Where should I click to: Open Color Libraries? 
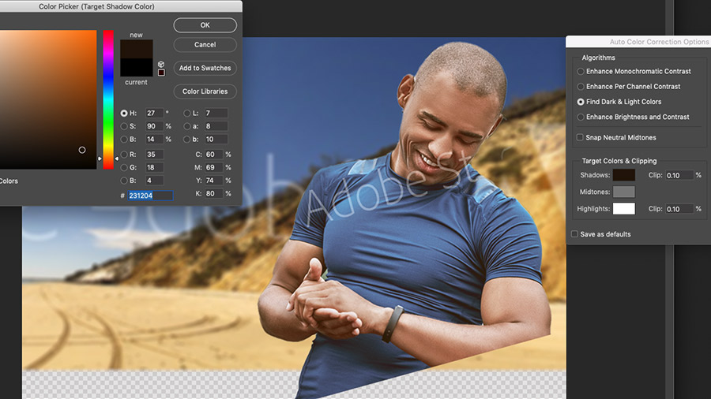205,91
